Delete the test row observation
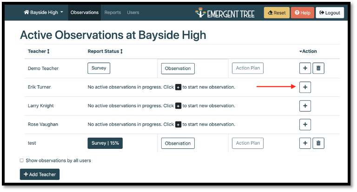 point(318,143)
